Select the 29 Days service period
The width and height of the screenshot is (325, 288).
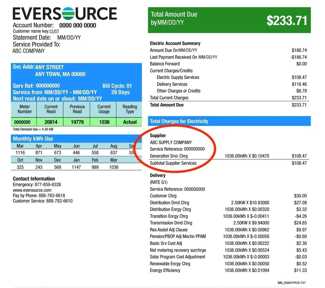pyautogui.click(x=120, y=92)
